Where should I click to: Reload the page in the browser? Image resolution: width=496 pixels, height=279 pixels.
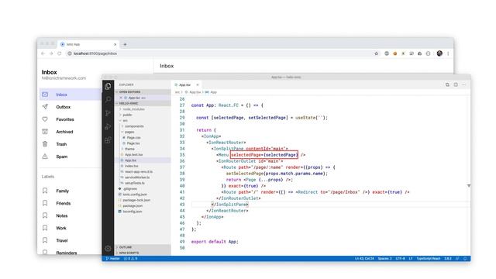(59, 53)
